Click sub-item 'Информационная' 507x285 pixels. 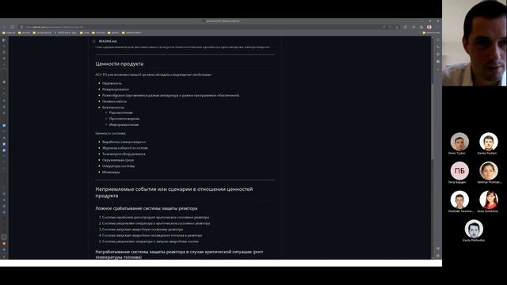(x=124, y=125)
